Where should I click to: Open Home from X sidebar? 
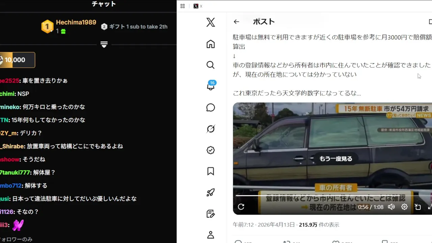211,44
